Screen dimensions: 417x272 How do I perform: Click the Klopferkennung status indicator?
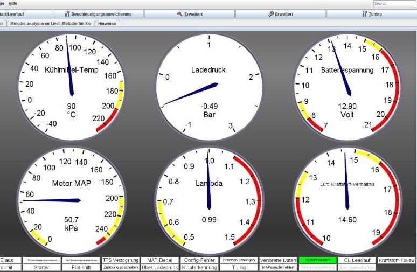tap(199, 267)
